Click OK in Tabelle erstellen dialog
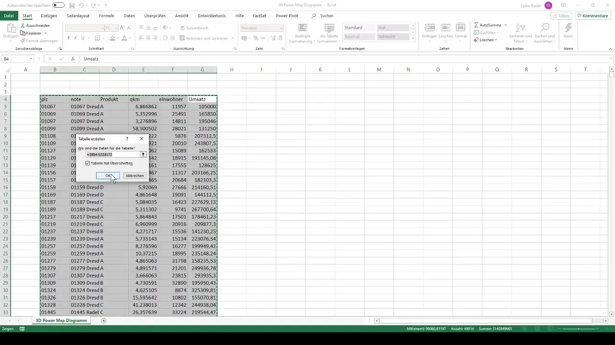Screen dimensions: 615x345 coord(108,176)
